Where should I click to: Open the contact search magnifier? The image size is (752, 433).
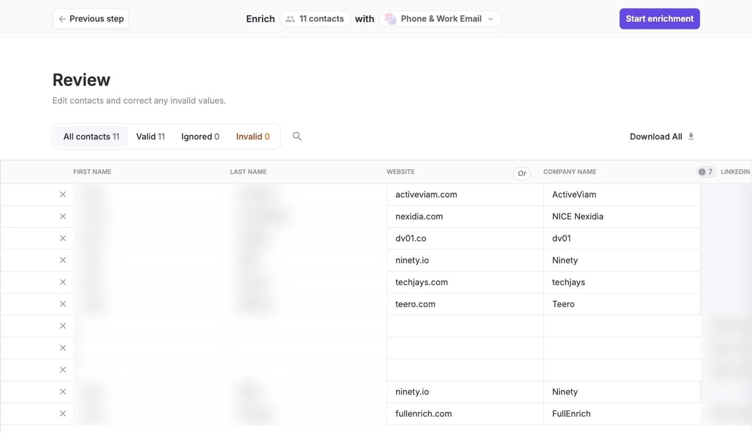point(297,136)
